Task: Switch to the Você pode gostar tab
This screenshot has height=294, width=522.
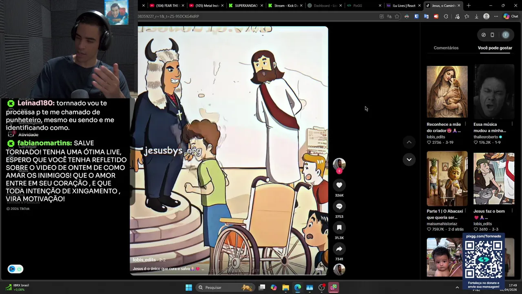Action: coord(495,48)
